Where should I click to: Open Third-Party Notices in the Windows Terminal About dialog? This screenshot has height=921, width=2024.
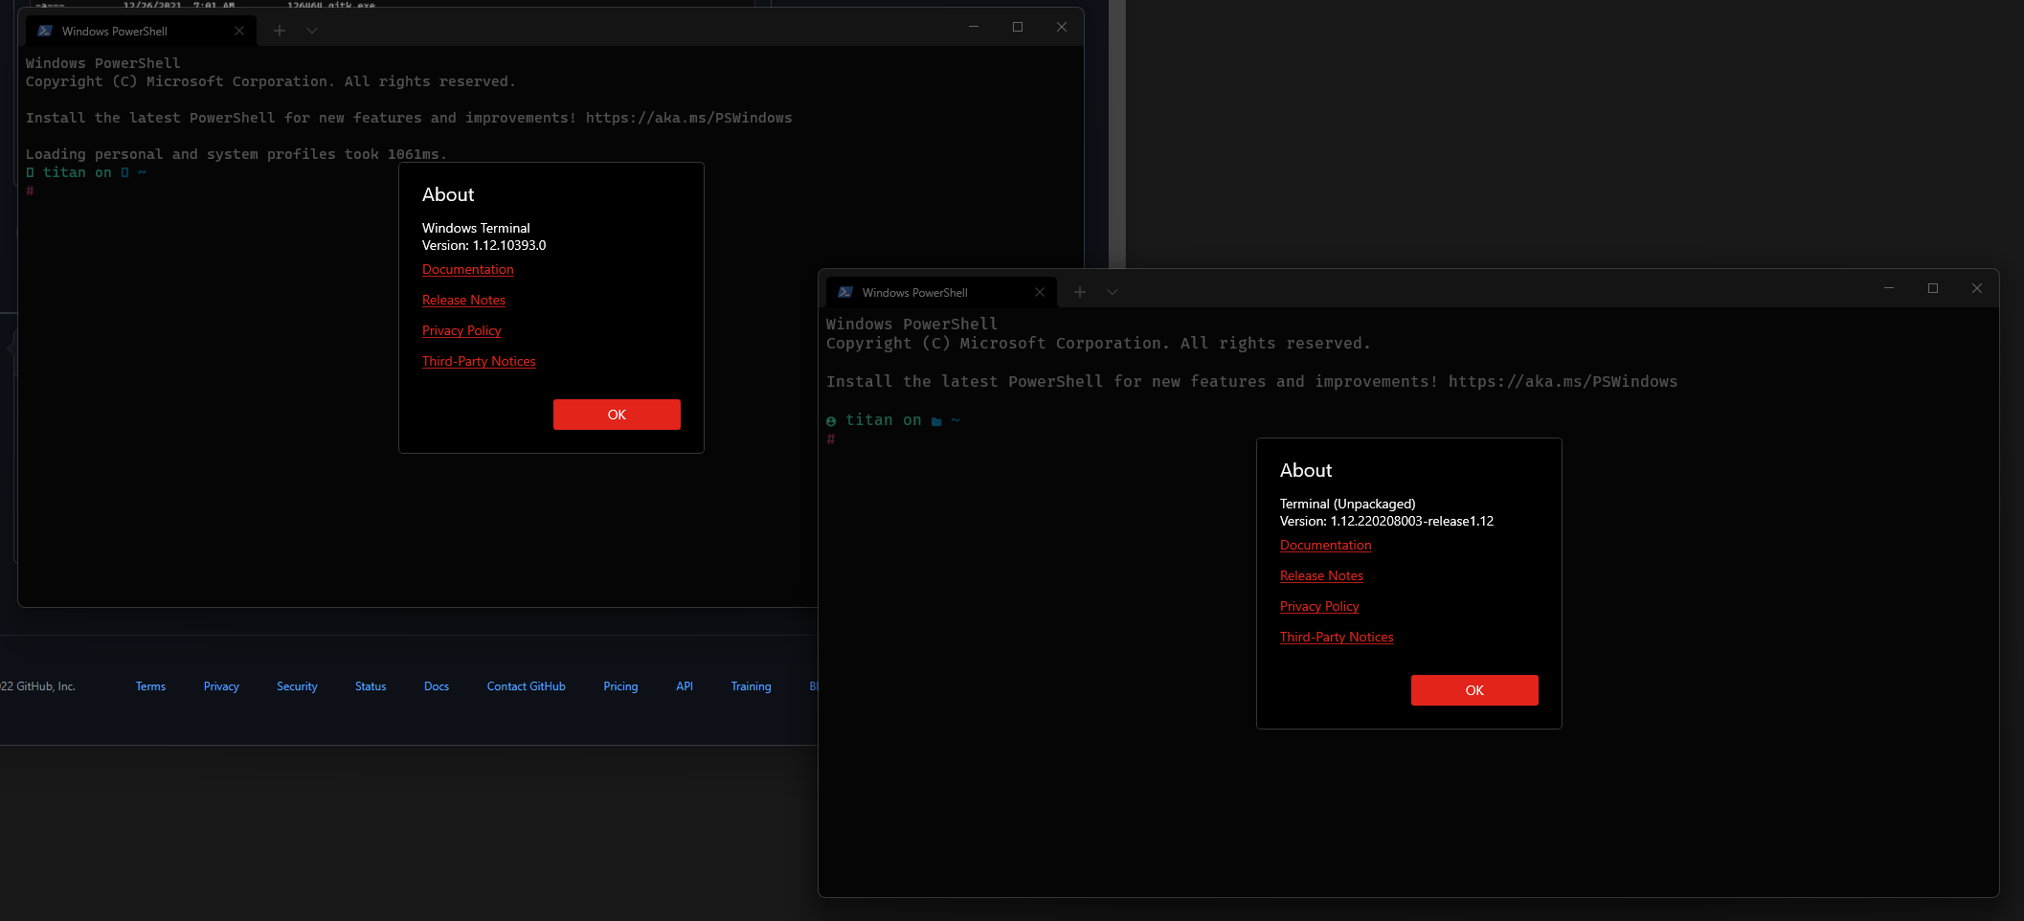479,361
